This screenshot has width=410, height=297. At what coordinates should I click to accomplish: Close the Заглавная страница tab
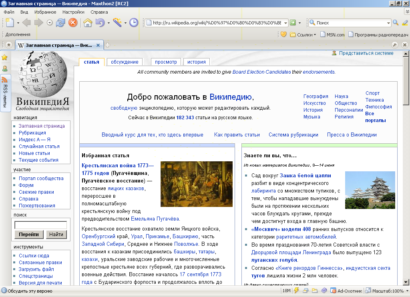(98, 45)
